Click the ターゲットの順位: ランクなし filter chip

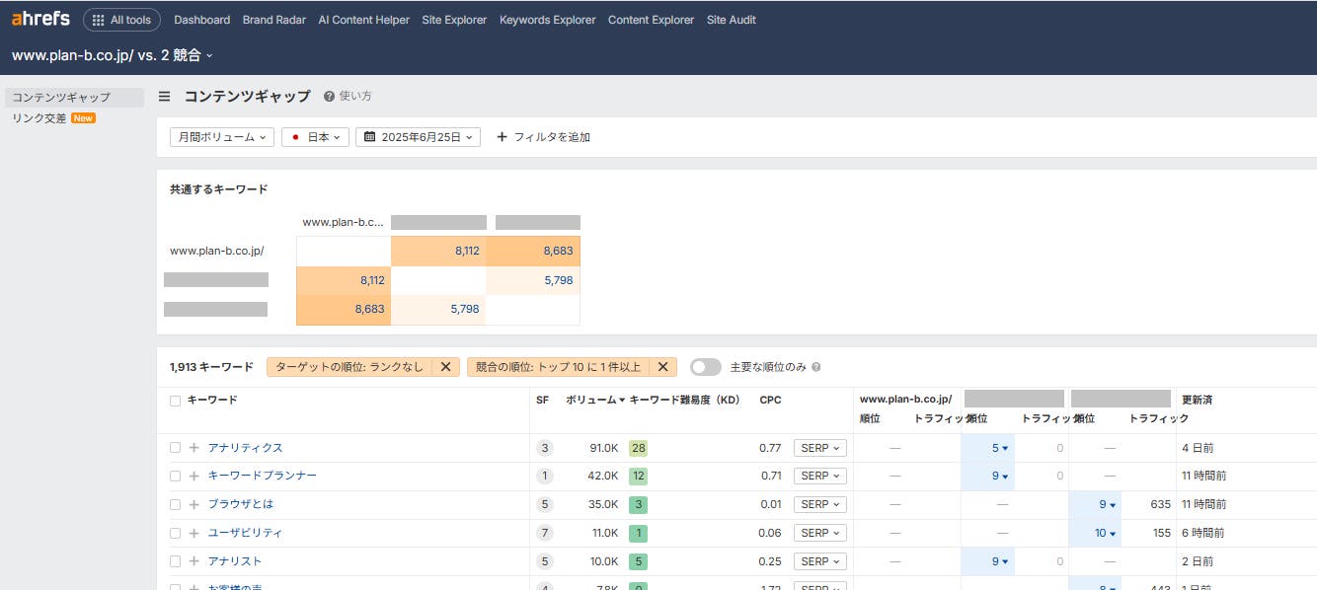[349, 367]
